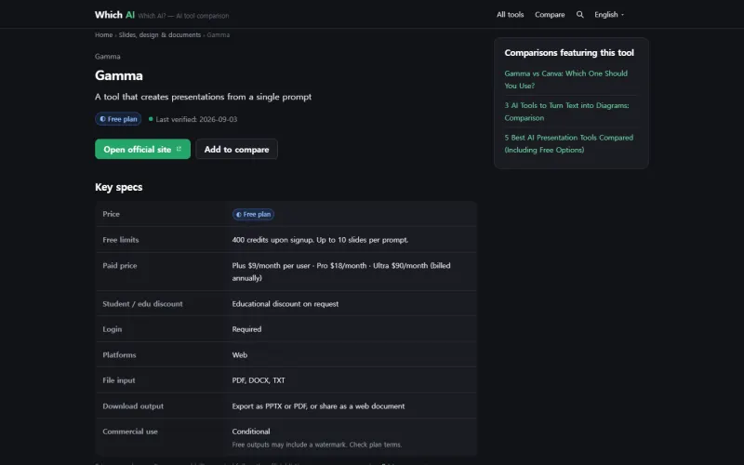Select the 400 credits upon signup text

320,240
